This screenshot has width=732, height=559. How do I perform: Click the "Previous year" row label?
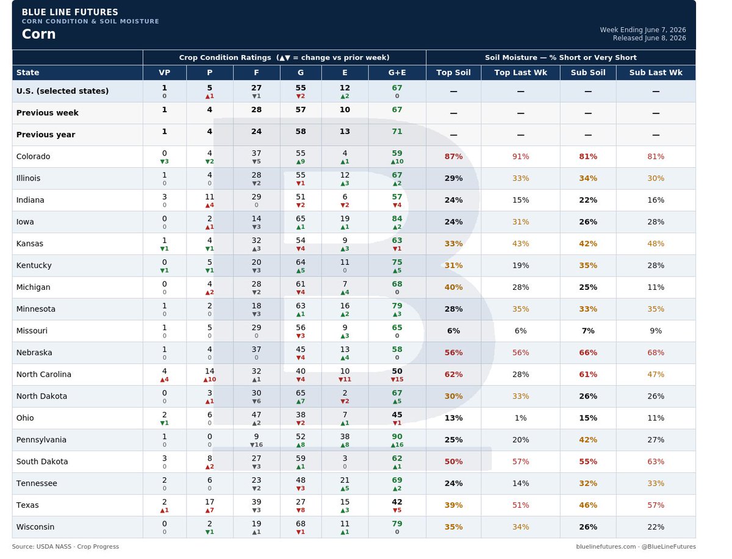tap(46, 135)
